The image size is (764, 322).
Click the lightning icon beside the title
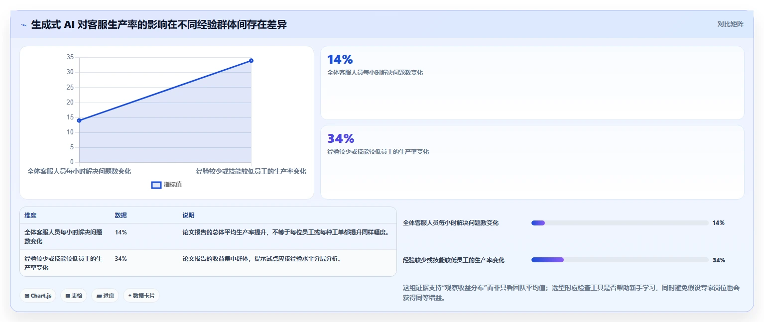coord(23,24)
